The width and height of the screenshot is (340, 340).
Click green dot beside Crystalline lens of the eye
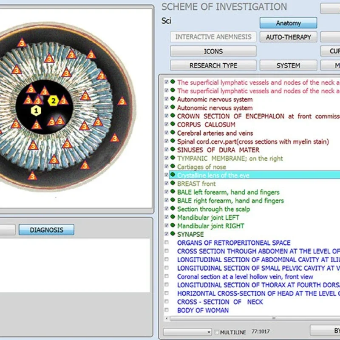click(x=173, y=175)
